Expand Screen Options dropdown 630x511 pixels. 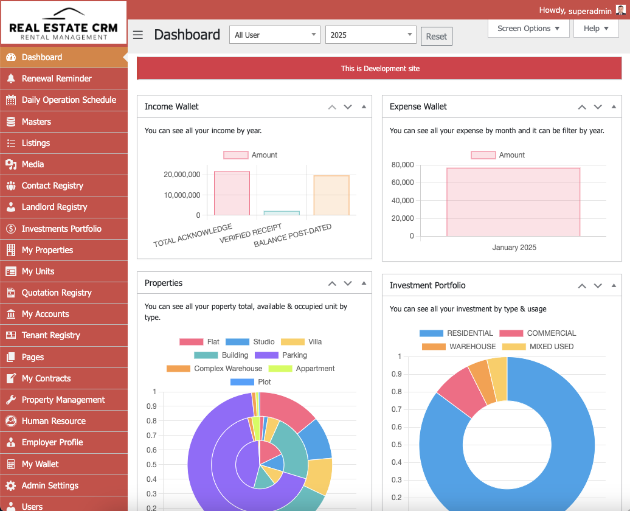click(528, 29)
